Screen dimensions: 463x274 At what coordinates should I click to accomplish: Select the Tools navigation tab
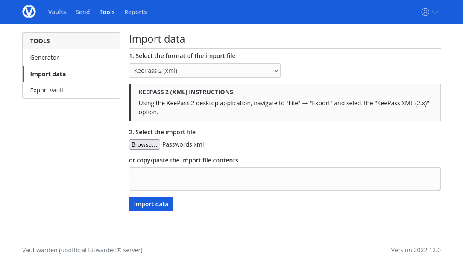pos(107,12)
